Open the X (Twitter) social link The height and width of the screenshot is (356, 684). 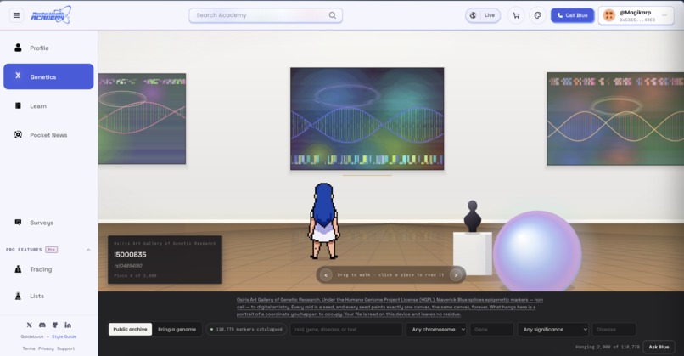tap(29, 325)
